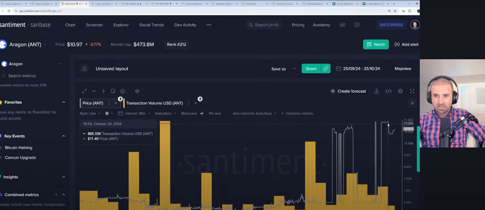Go to the Screener page
The image size is (485, 210).
click(94, 25)
